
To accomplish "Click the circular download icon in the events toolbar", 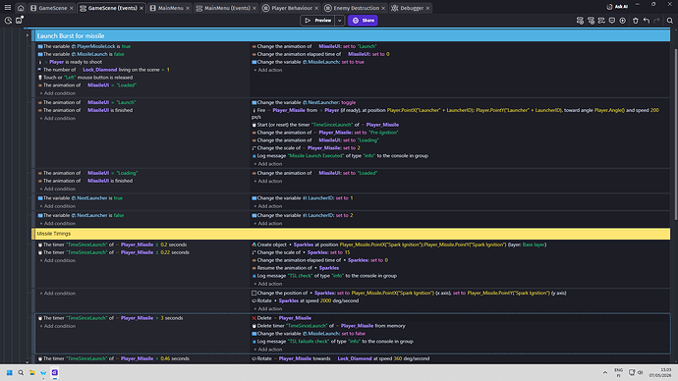I will pyautogui.click(x=623, y=21).
